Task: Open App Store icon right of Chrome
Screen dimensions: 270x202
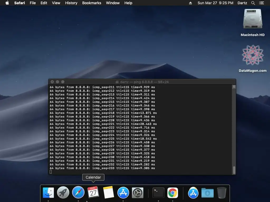Action: 193,193
